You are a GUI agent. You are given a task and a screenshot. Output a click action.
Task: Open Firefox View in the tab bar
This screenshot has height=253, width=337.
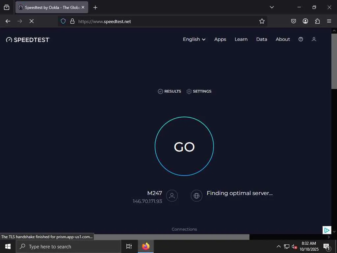coord(7,7)
